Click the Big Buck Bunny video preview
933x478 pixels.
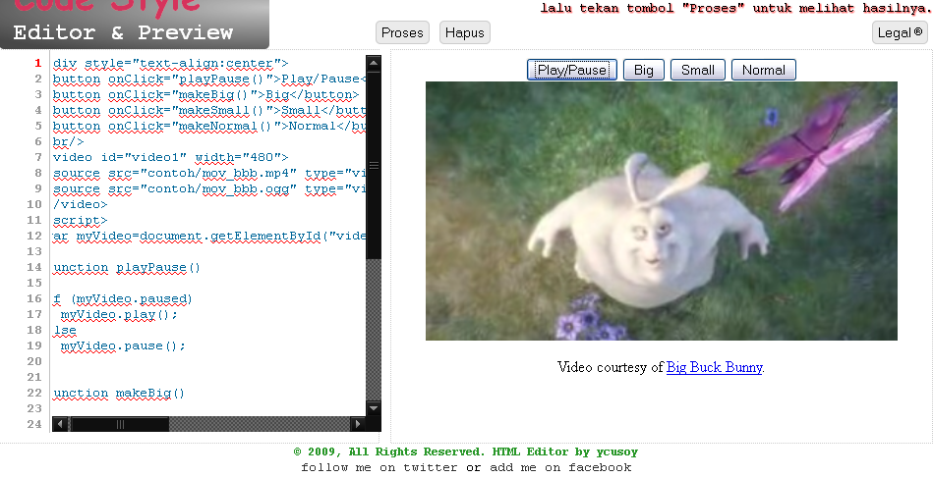point(661,211)
